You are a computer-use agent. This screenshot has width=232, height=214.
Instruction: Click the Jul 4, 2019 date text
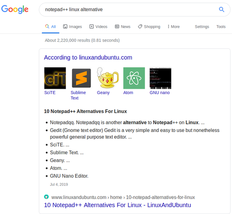click(x=59, y=184)
